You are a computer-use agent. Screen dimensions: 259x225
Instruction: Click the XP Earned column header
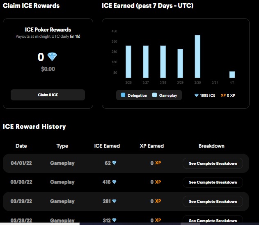click(x=151, y=146)
